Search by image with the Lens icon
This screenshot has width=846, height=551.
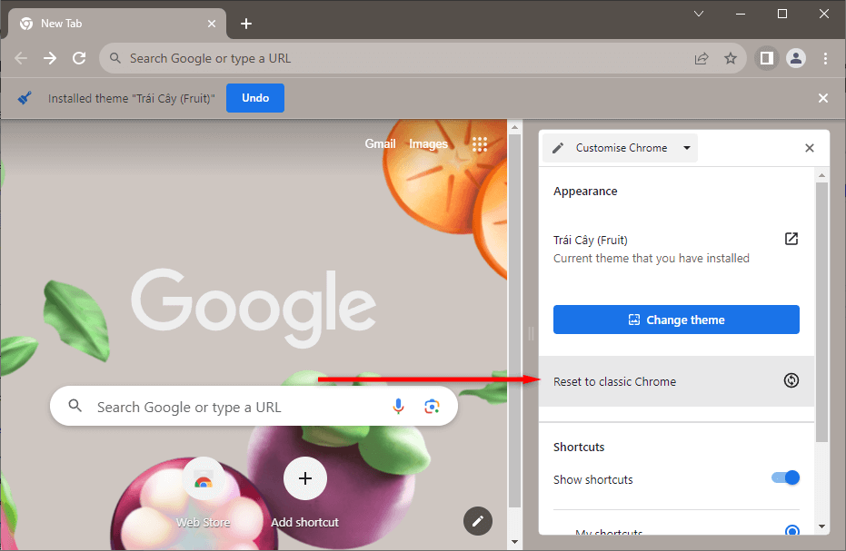[x=432, y=407]
